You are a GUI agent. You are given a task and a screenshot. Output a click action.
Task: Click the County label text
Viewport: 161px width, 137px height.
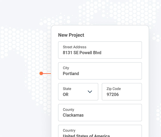pyautogui.click(x=68, y=110)
